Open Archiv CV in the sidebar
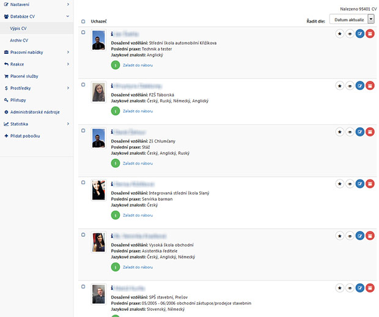The height and width of the screenshot is (317, 379). coord(20,40)
